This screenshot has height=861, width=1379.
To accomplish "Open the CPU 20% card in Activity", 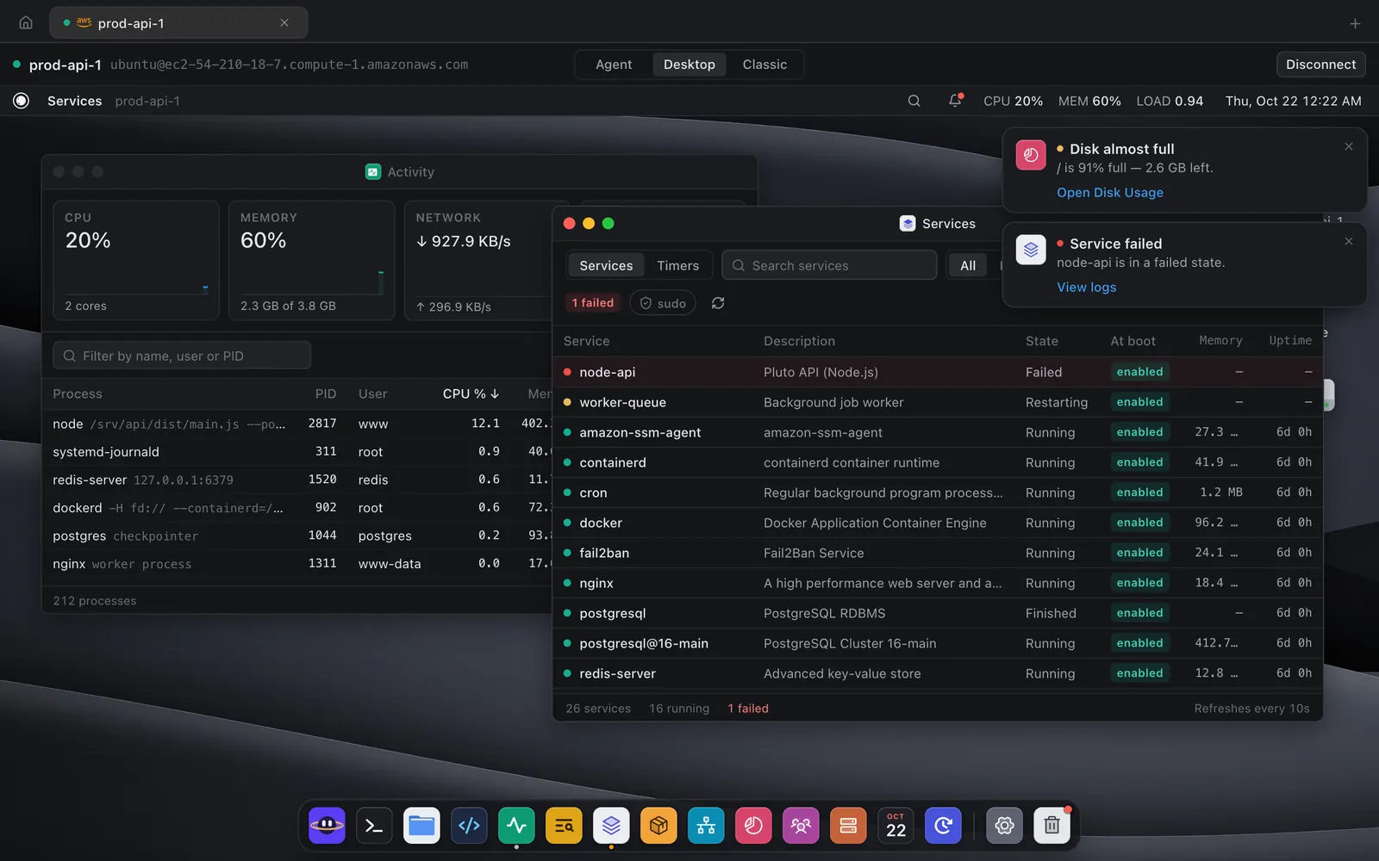I will pos(136,261).
